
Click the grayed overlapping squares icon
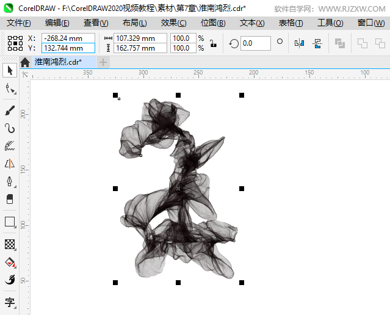[340, 43]
